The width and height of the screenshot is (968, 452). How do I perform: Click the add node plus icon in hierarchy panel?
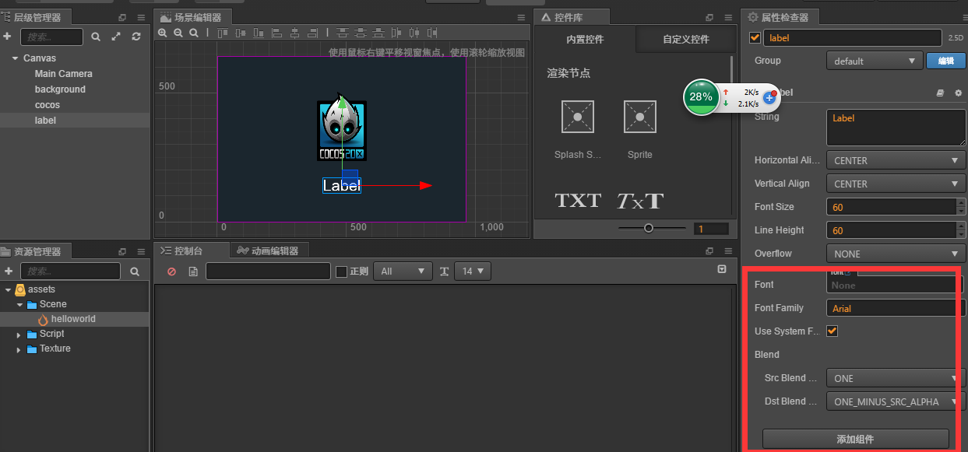[x=8, y=37]
